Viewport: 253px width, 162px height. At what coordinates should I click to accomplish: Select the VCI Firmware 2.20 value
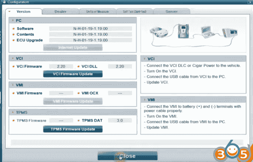(x=61, y=66)
